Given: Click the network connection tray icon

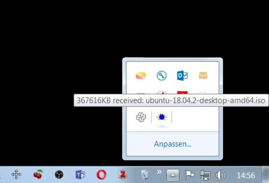Looking at the screenshot, I should click(205, 175).
